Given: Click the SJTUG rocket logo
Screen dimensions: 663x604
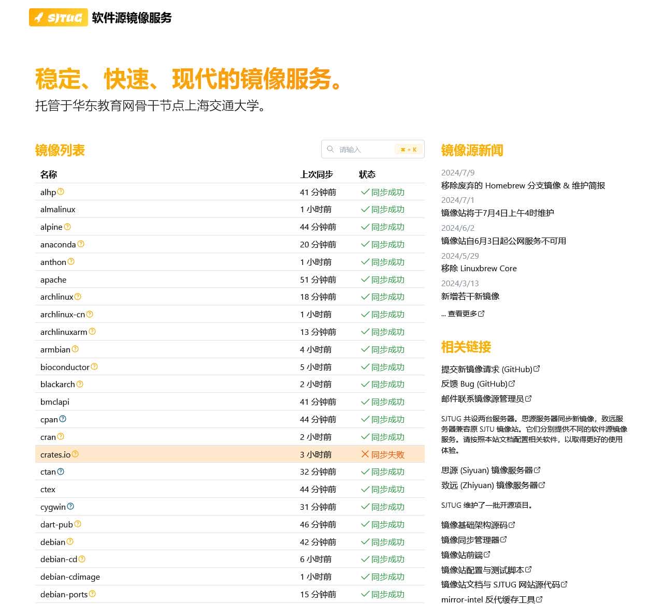Looking at the screenshot, I should [59, 18].
